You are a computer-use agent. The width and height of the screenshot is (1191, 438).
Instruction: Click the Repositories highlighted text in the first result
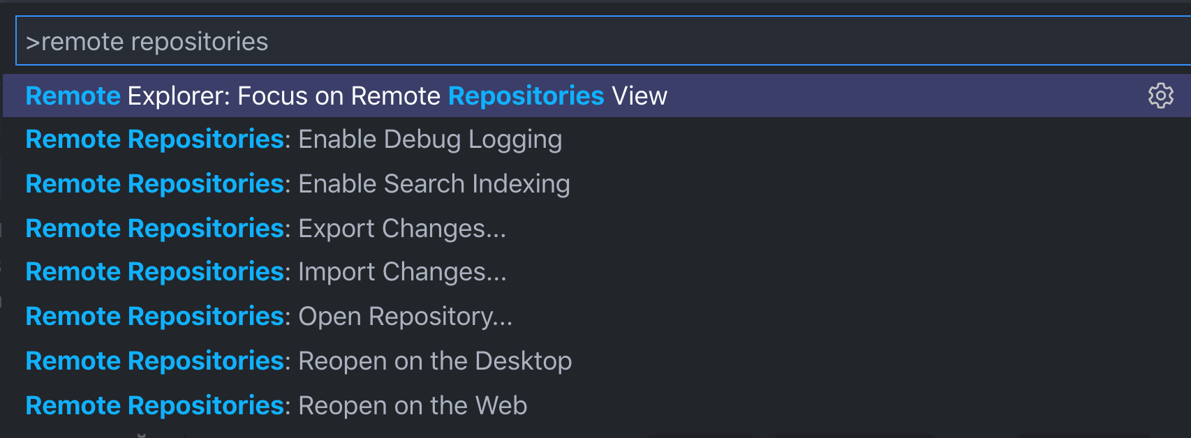(526, 96)
